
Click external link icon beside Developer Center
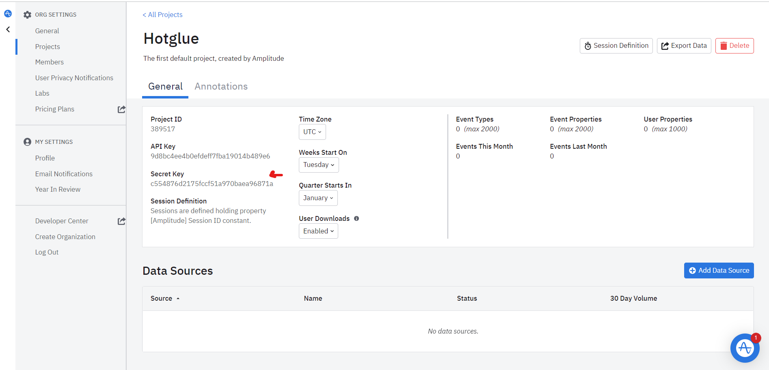coord(121,221)
